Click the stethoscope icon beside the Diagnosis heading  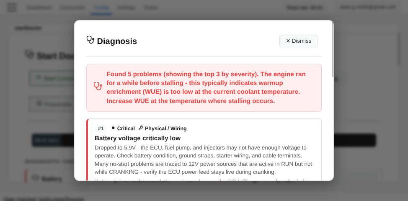pyautogui.click(x=90, y=40)
